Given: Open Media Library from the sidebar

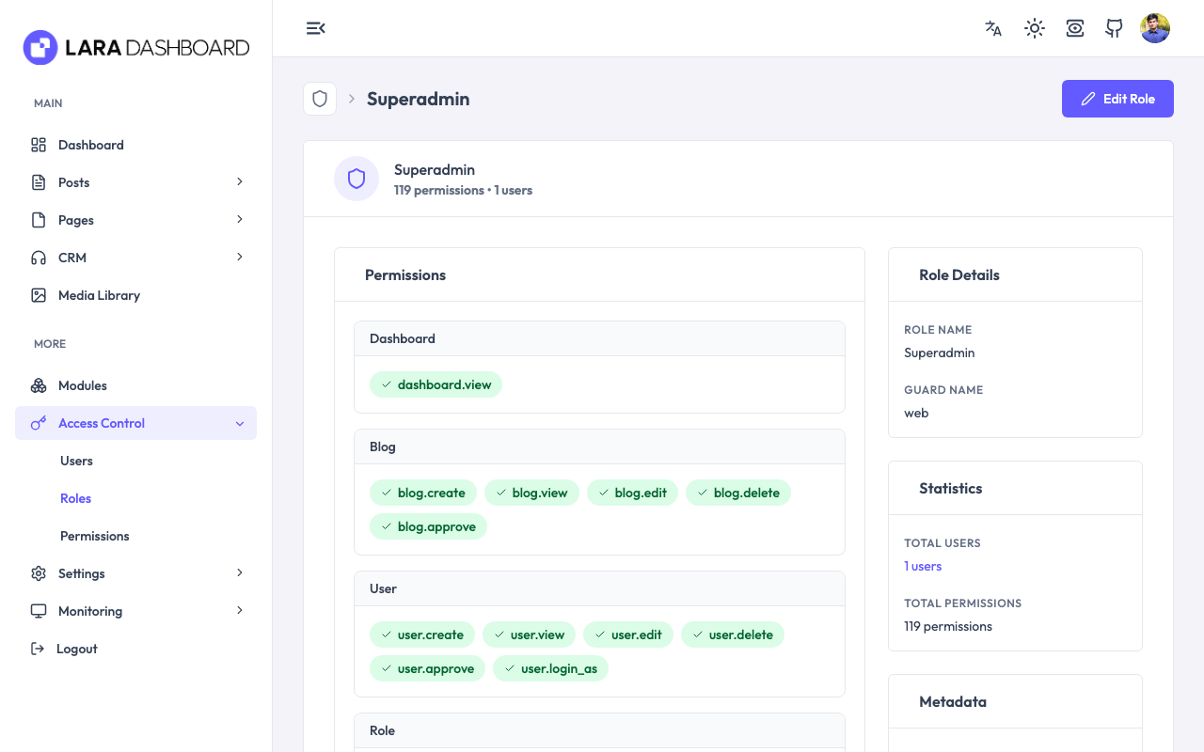Looking at the screenshot, I should [135, 295].
